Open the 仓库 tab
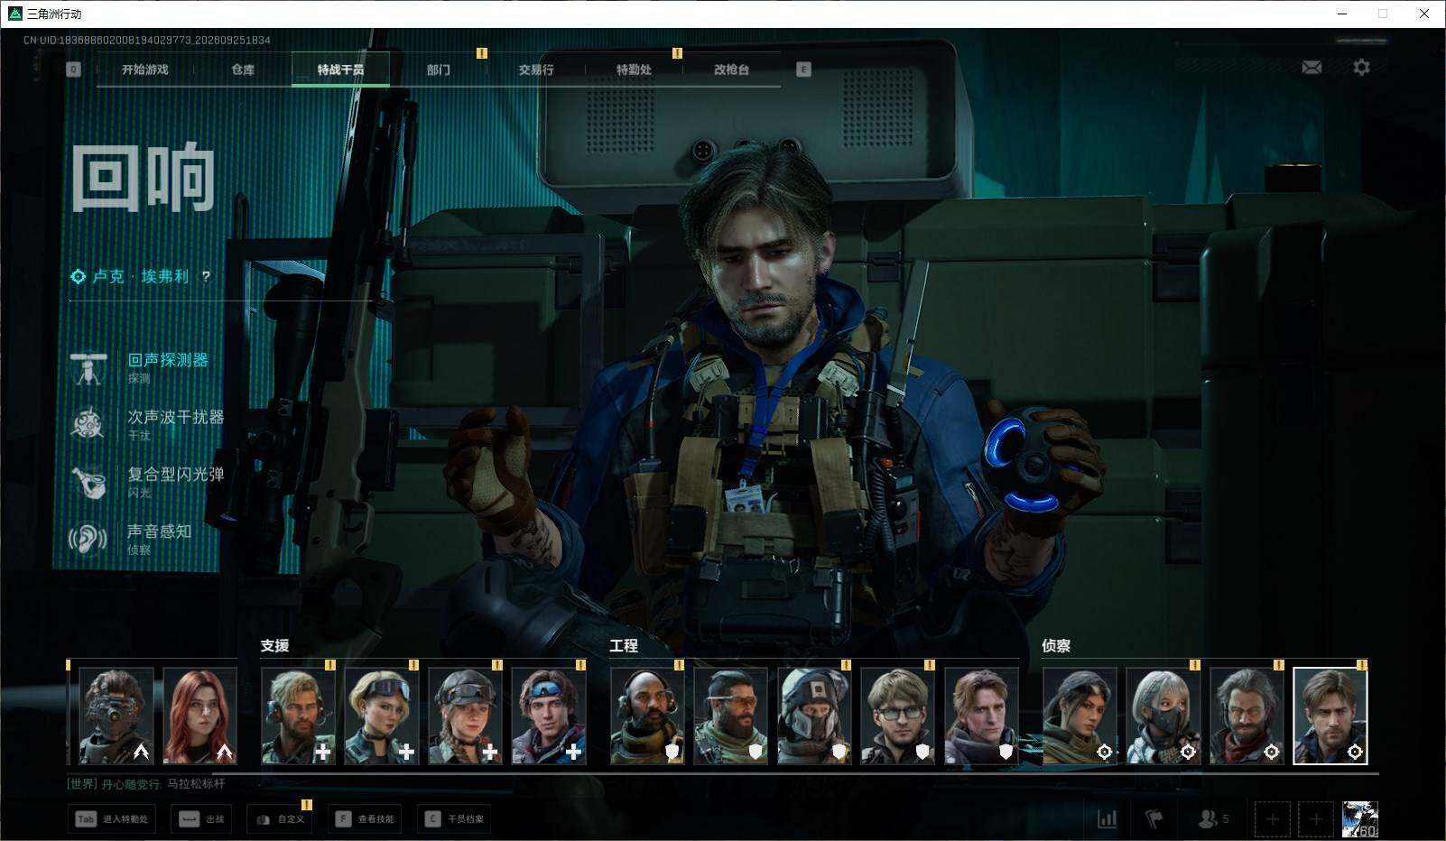 (243, 69)
